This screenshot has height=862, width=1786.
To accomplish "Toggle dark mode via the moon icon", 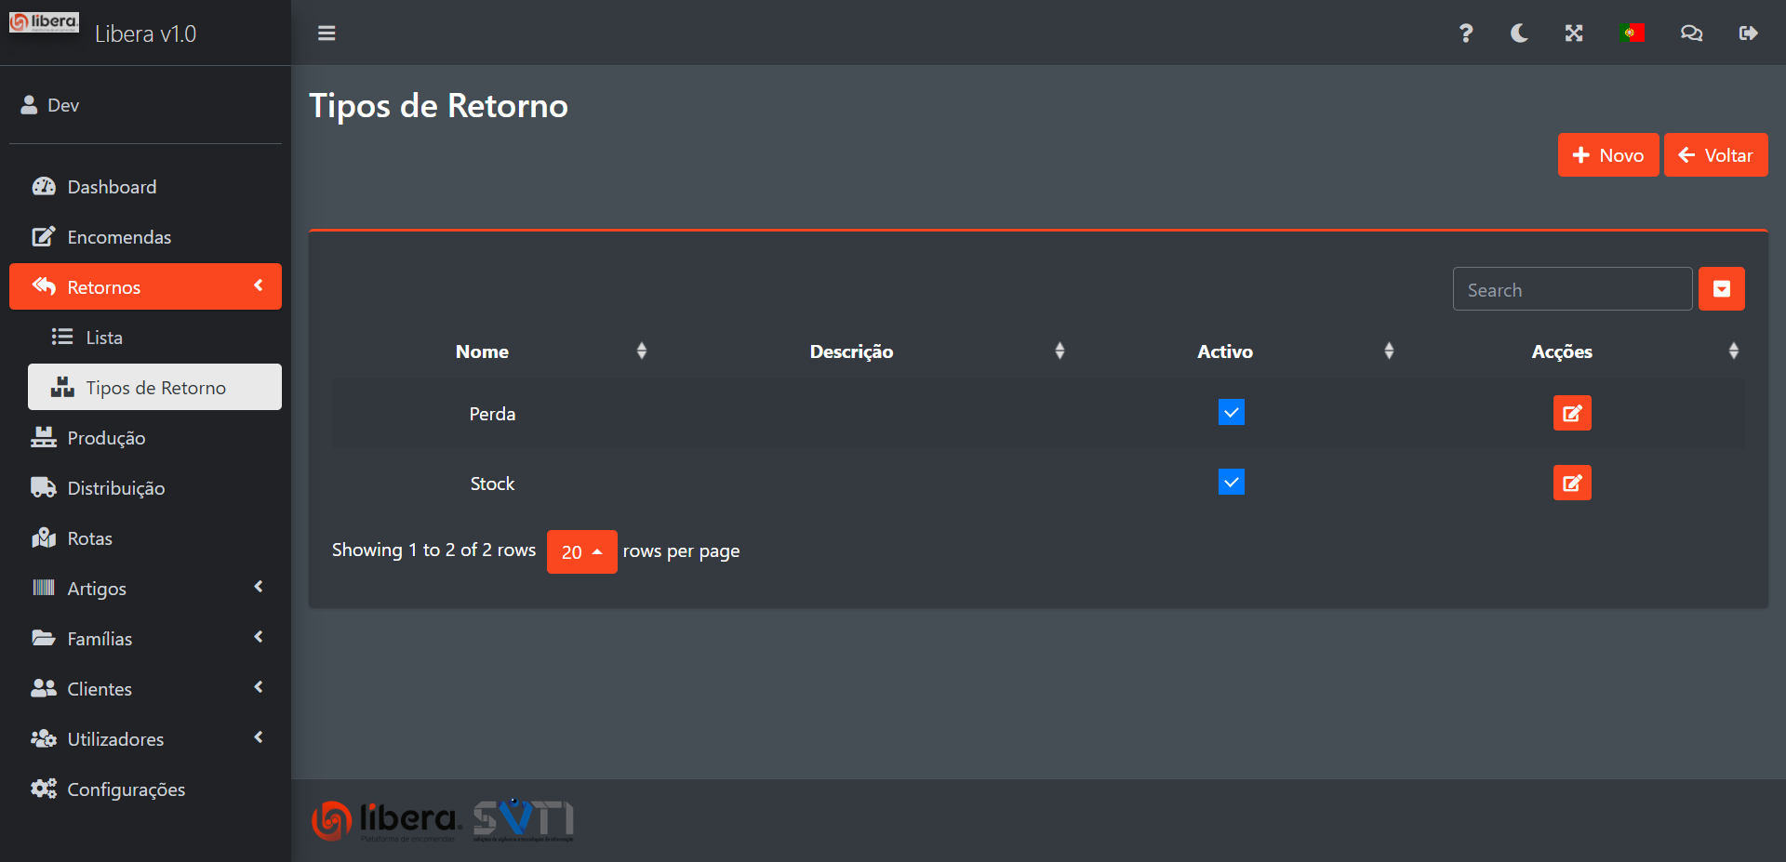I will pyautogui.click(x=1519, y=33).
